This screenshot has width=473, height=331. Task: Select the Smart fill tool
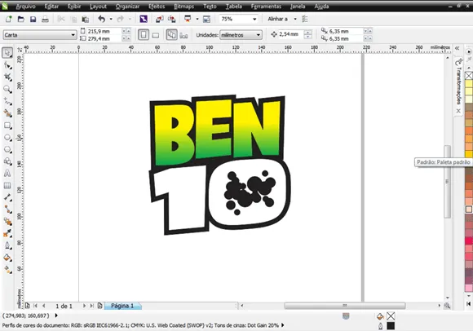[x=7, y=113]
